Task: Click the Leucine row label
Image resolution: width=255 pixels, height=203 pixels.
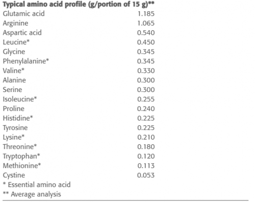Action: coord(16,42)
